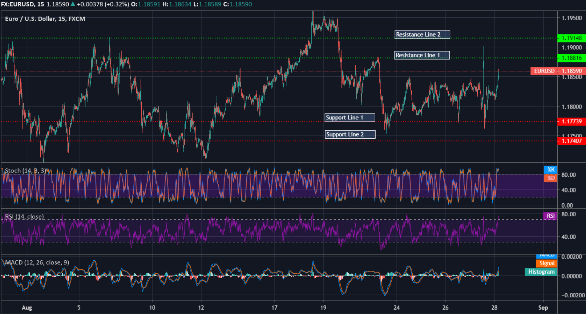
Task: Click date 28 on the time axis
Action: coord(494,307)
